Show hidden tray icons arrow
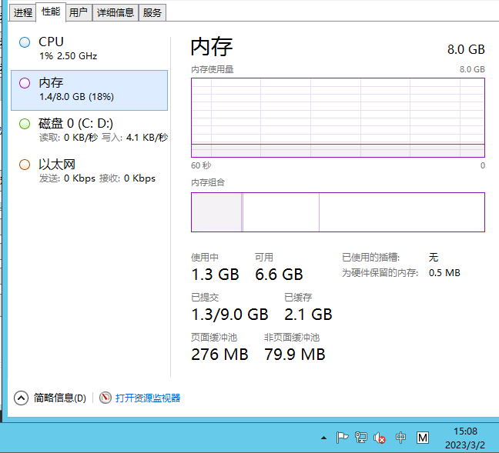Viewport: 499px width, 453px height. point(326,438)
